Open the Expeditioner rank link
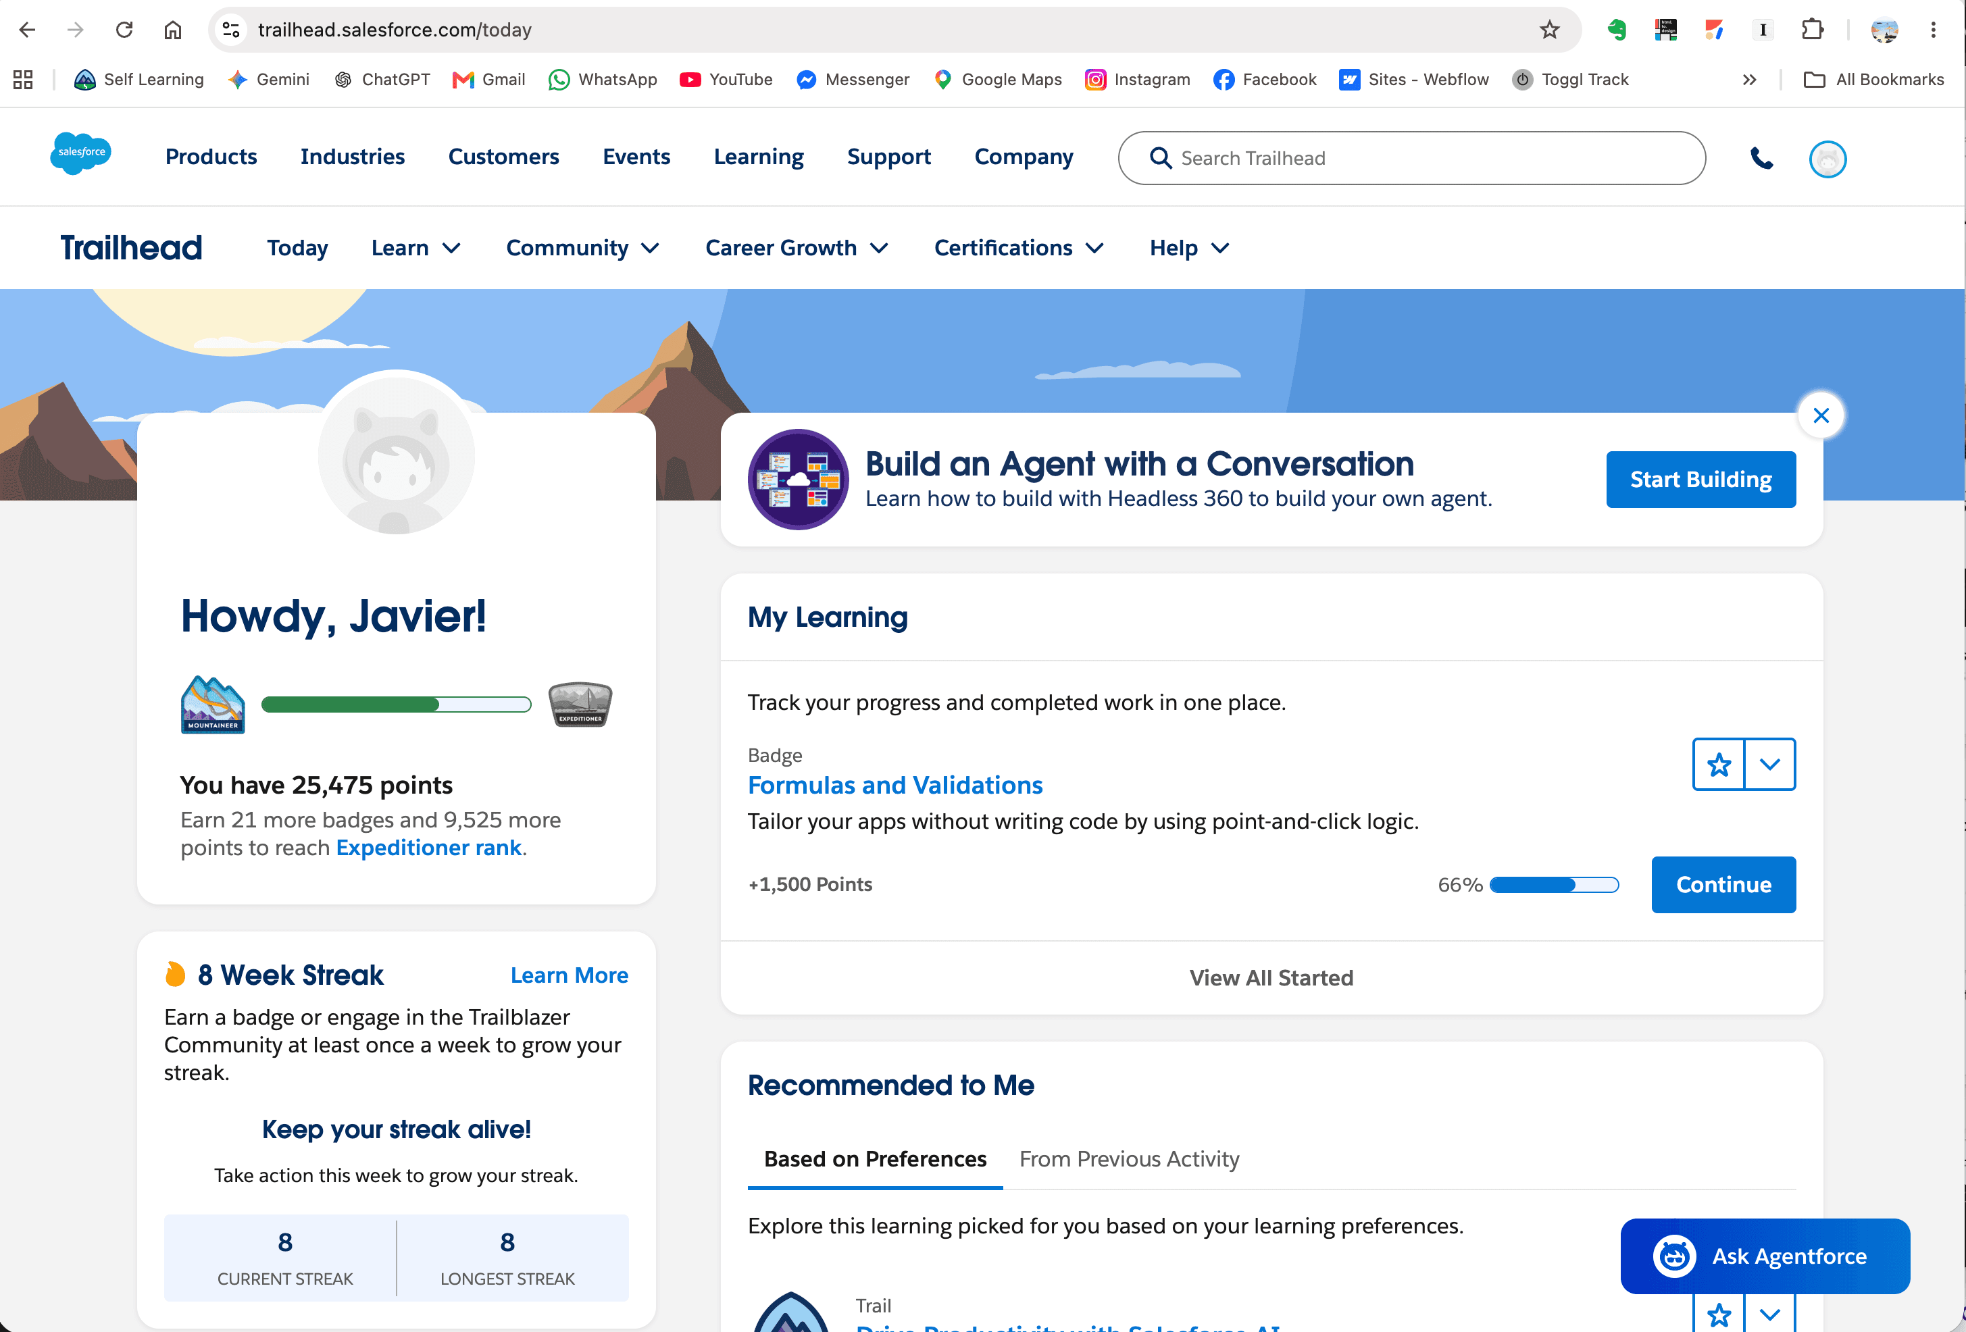Viewport: 1966px width, 1332px height. (428, 848)
